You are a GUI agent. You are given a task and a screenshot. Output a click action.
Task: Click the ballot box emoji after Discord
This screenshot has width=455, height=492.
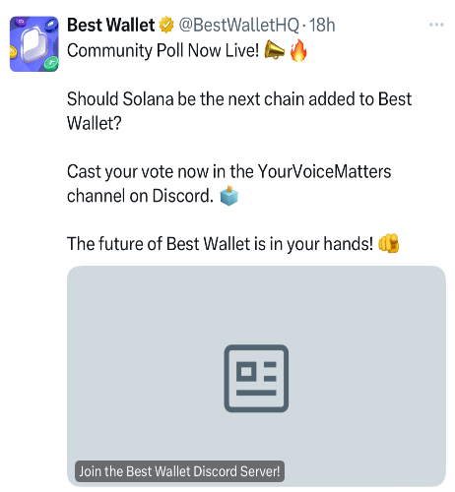(228, 196)
